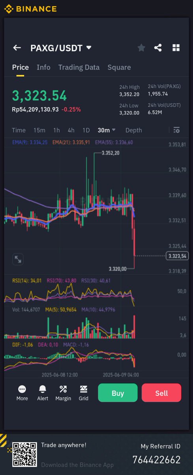Open chart settings icon beside Depth
Viewport: 193px width, 475px height.
[176, 130]
